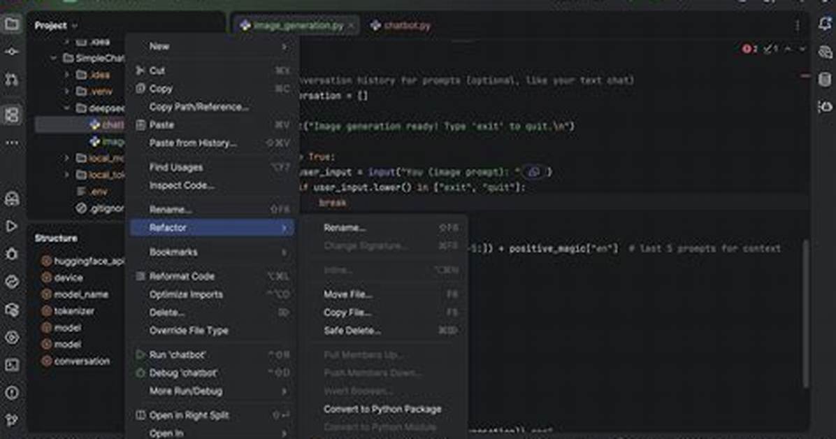Screen dimensions: 836x439
Task: Open the Services tool window
Action: (12, 337)
